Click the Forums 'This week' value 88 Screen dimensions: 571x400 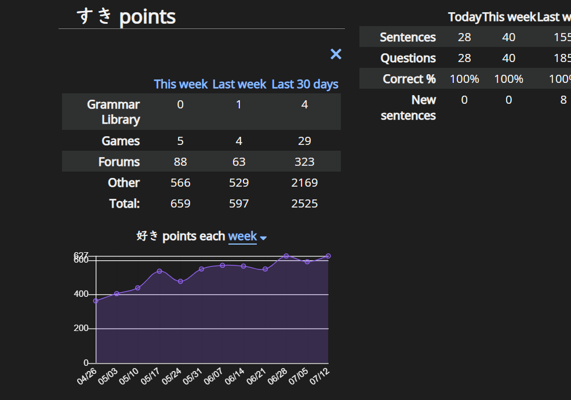180,162
